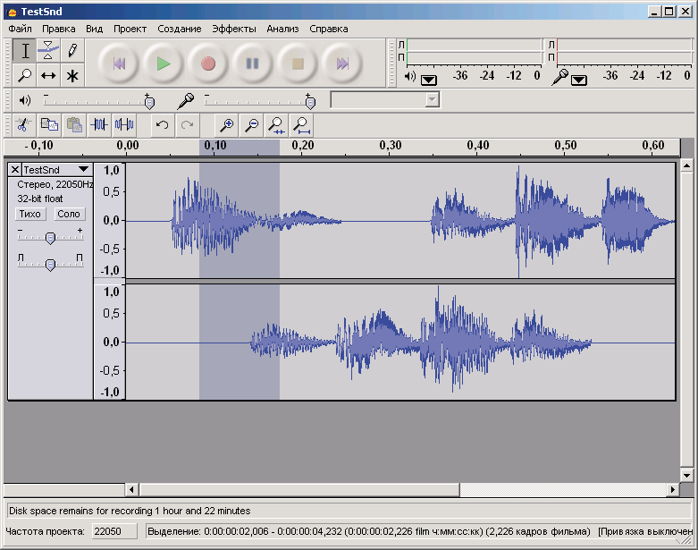Activate the Selection I-beam tool

24,51
